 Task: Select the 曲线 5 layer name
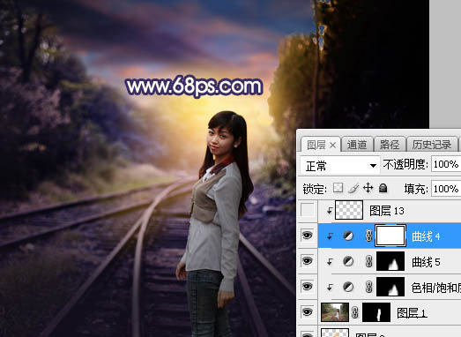426,262
